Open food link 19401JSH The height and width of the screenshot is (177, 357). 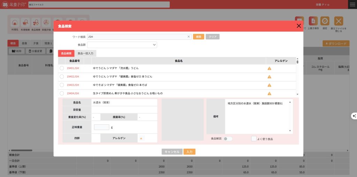[73, 68]
